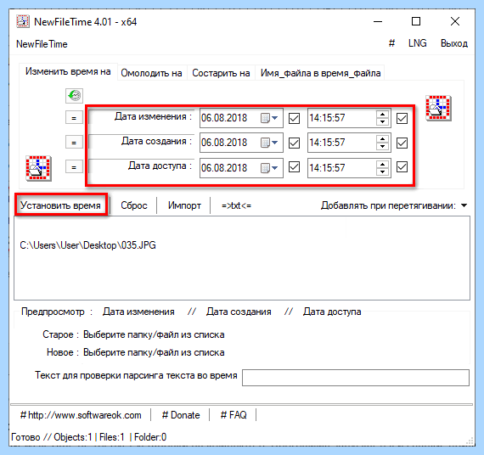Decrease Дата создания time with down arrow
Image resolution: width=484 pixels, height=455 pixels.
tap(383, 146)
